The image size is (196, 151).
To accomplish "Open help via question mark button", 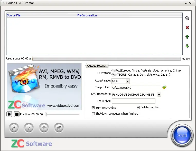I will coord(29,128).
